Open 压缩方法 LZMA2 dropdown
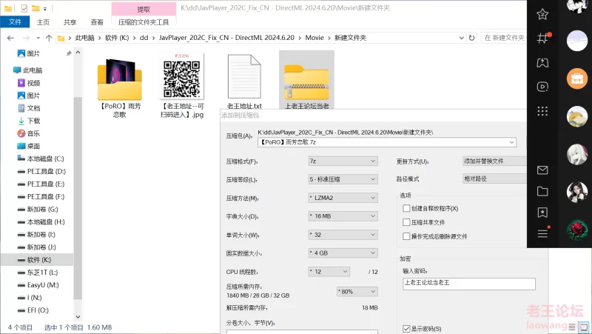The height and width of the screenshot is (334, 592). pos(343,198)
